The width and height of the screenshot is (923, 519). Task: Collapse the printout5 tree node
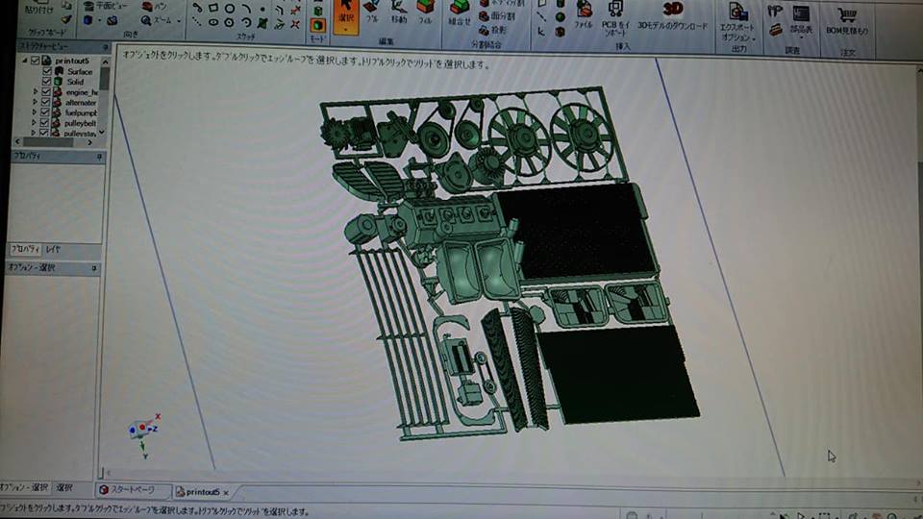25,60
